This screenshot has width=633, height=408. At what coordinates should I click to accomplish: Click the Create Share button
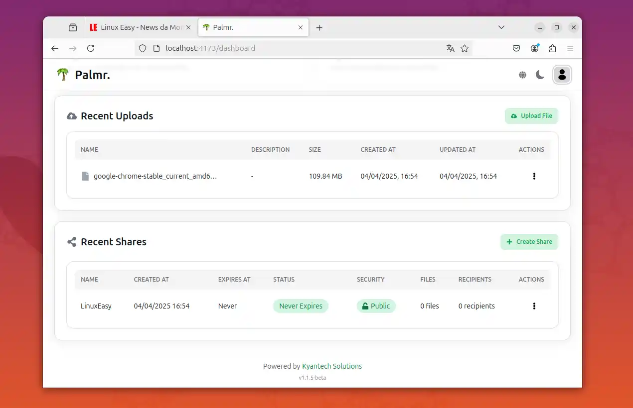coord(529,242)
